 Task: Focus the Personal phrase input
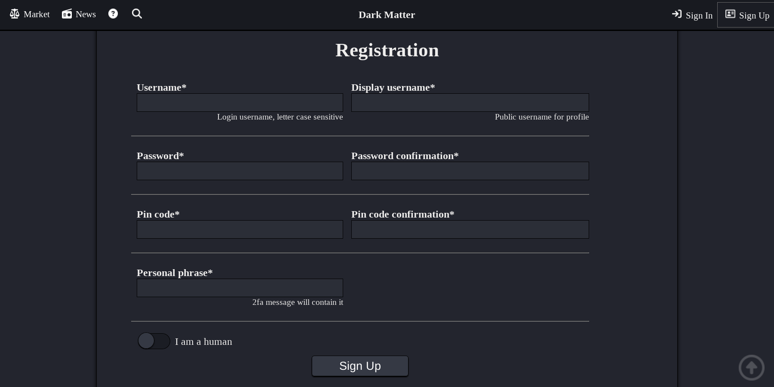point(240,288)
